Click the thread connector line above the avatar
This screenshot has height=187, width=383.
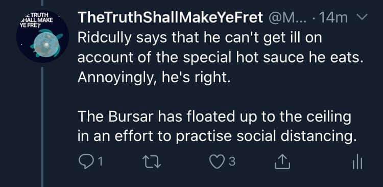click(42, 3)
